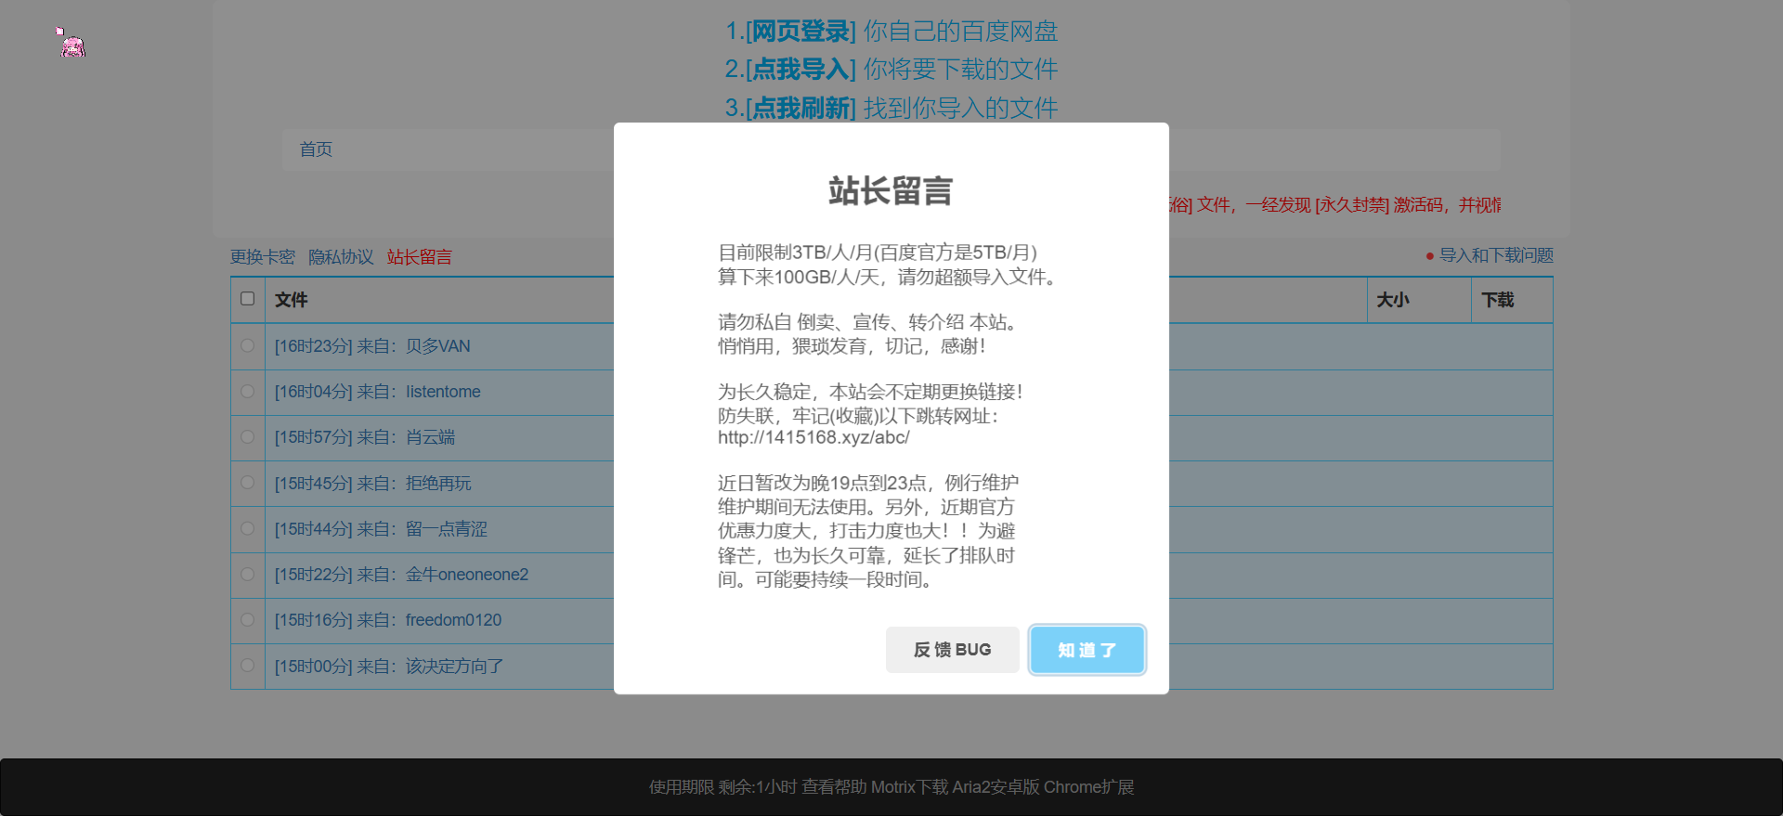Open the 网页登录 link
The height and width of the screenshot is (816, 1783).
800,32
